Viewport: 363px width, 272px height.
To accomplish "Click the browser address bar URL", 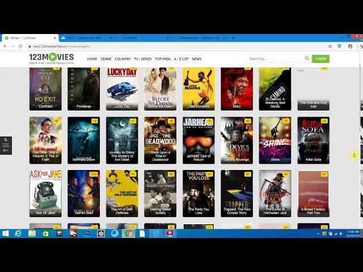I will point(62,46).
